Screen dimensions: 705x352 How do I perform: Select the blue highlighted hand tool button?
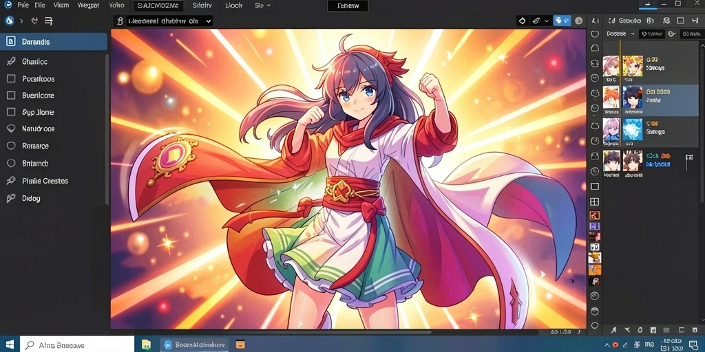562,20
